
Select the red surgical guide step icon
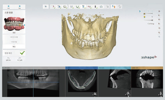tap(89, 7)
